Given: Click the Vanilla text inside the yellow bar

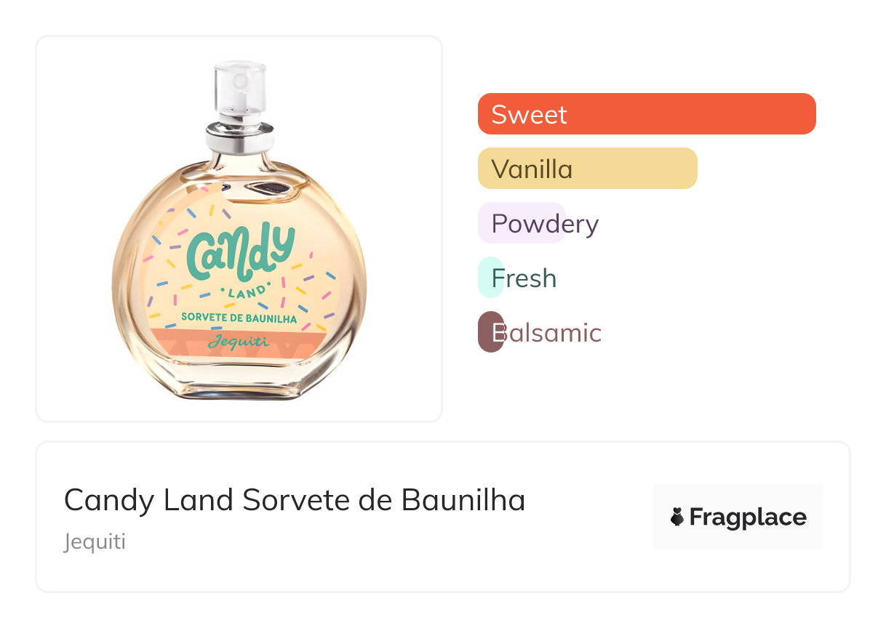Looking at the screenshot, I should (532, 169).
